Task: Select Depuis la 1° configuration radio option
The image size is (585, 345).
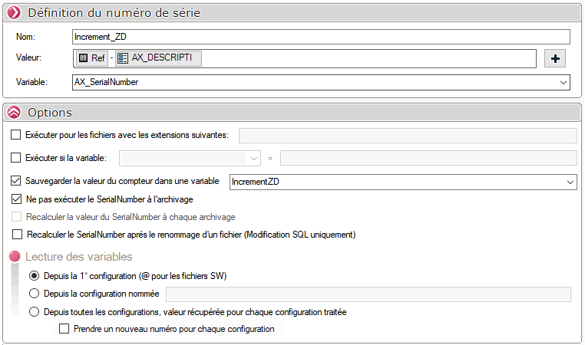Action: pos(34,275)
